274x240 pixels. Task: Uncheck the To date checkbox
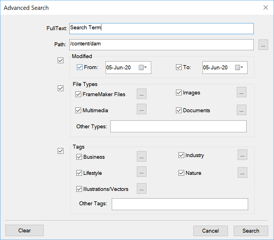coord(179,67)
